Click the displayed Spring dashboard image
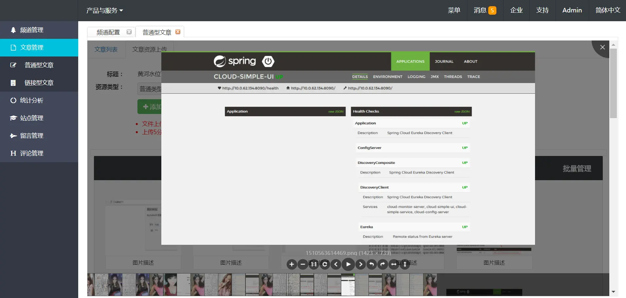 tap(348, 148)
